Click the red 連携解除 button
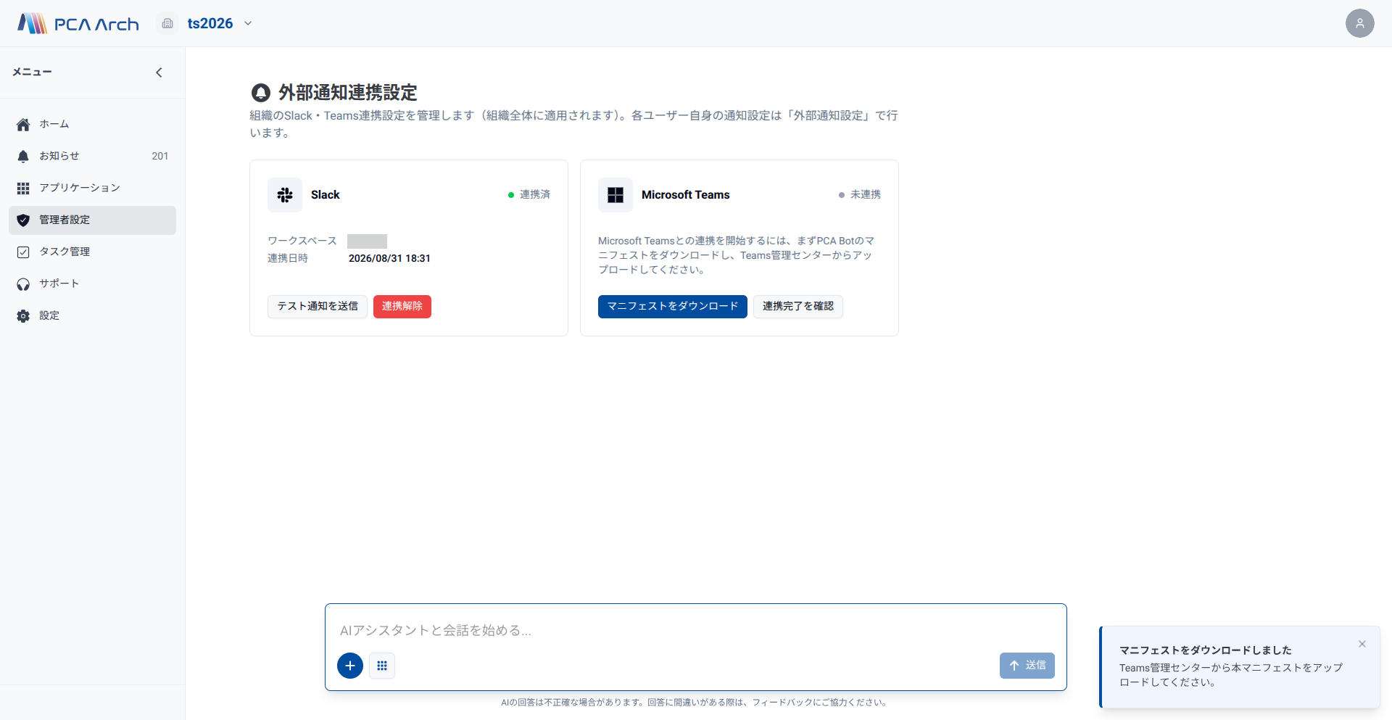 click(x=402, y=307)
